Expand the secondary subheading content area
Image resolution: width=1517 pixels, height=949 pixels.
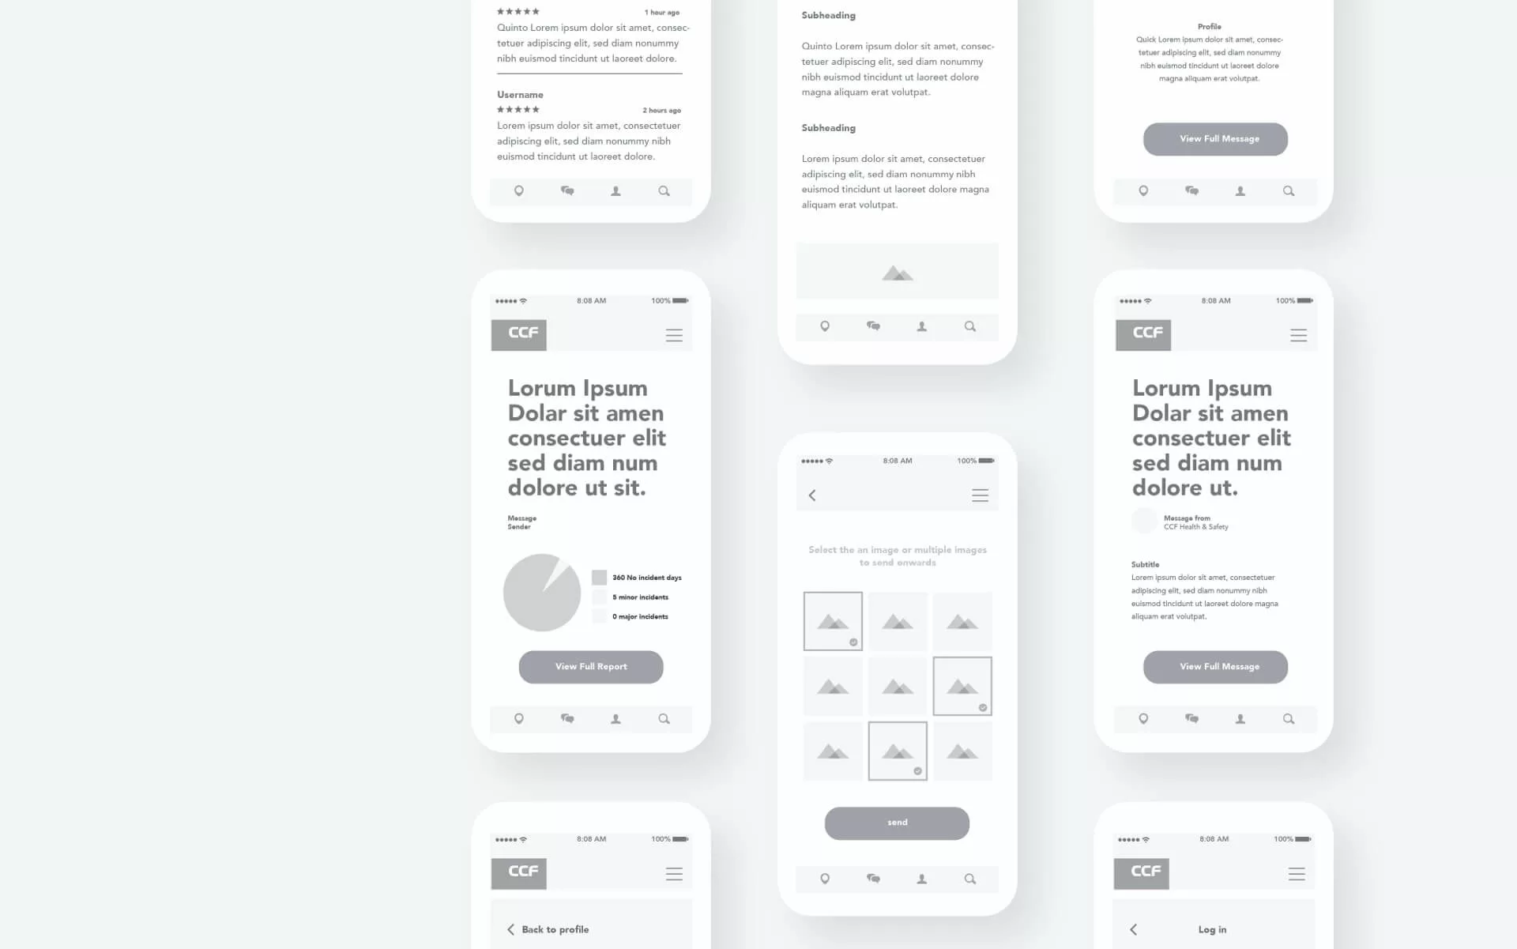(x=826, y=129)
